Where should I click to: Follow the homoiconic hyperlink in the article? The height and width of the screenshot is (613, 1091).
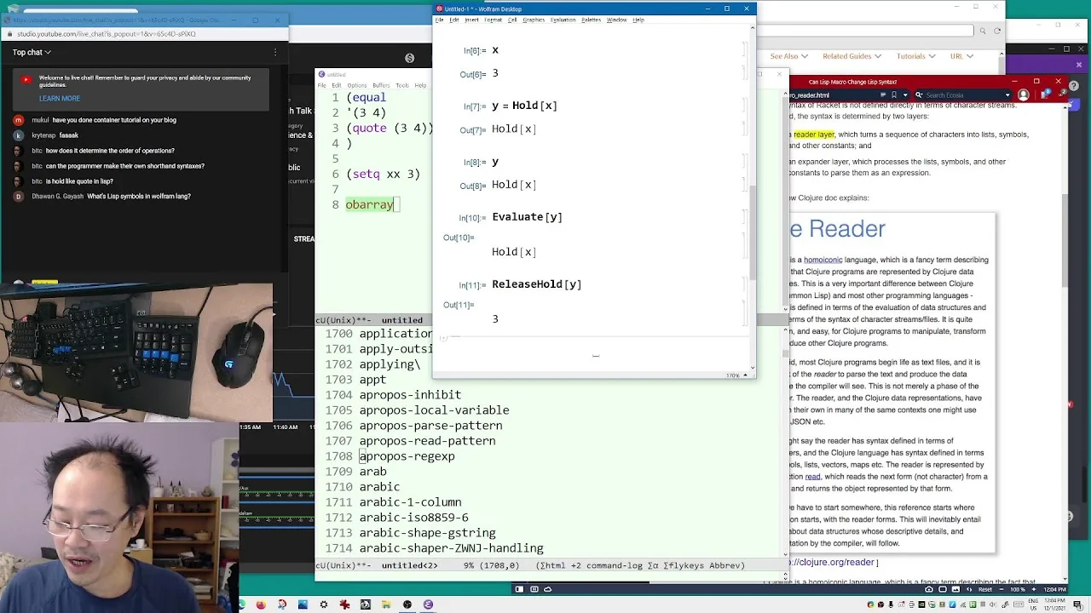coord(823,260)
